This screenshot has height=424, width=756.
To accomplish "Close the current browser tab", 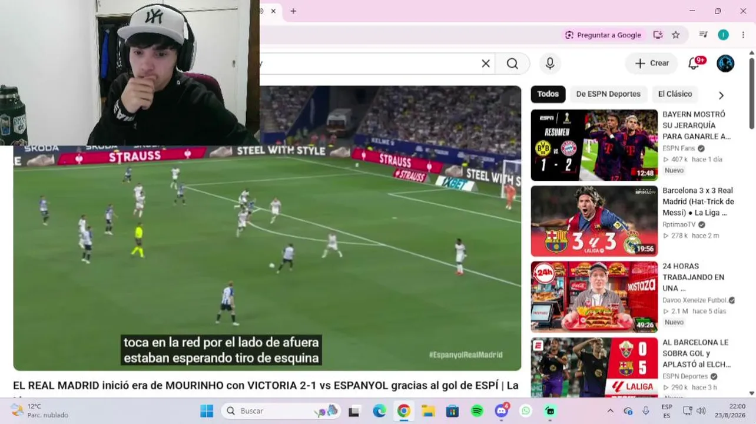I will coord(273,11).
